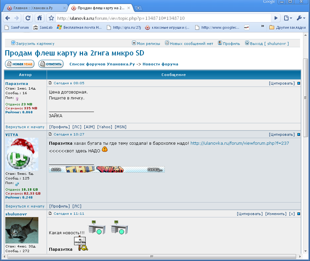Screen dimensions: 310x261
Task: Log out via Выход [ shulunovr ]
Action: [267, 43]
